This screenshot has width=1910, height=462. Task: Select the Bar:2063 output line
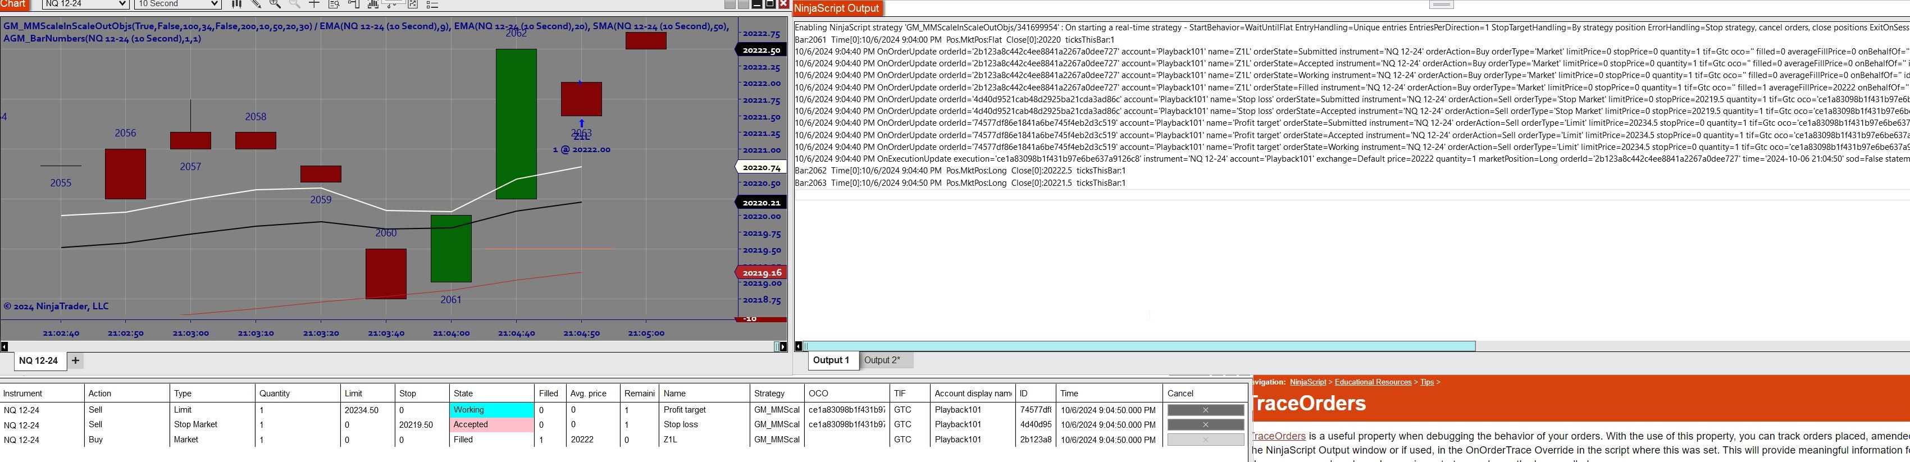960,183
